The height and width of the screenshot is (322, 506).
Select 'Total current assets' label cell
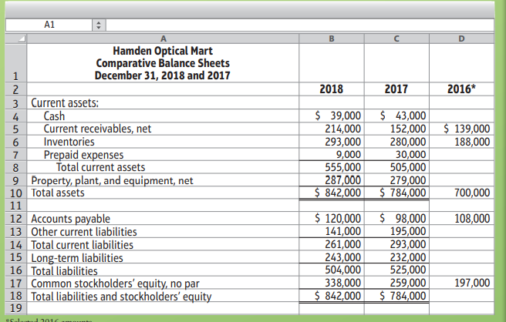[163, 167]
